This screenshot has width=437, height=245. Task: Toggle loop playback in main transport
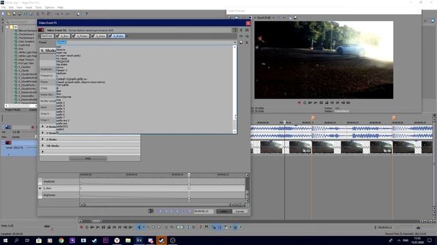[x=87, y=227]
